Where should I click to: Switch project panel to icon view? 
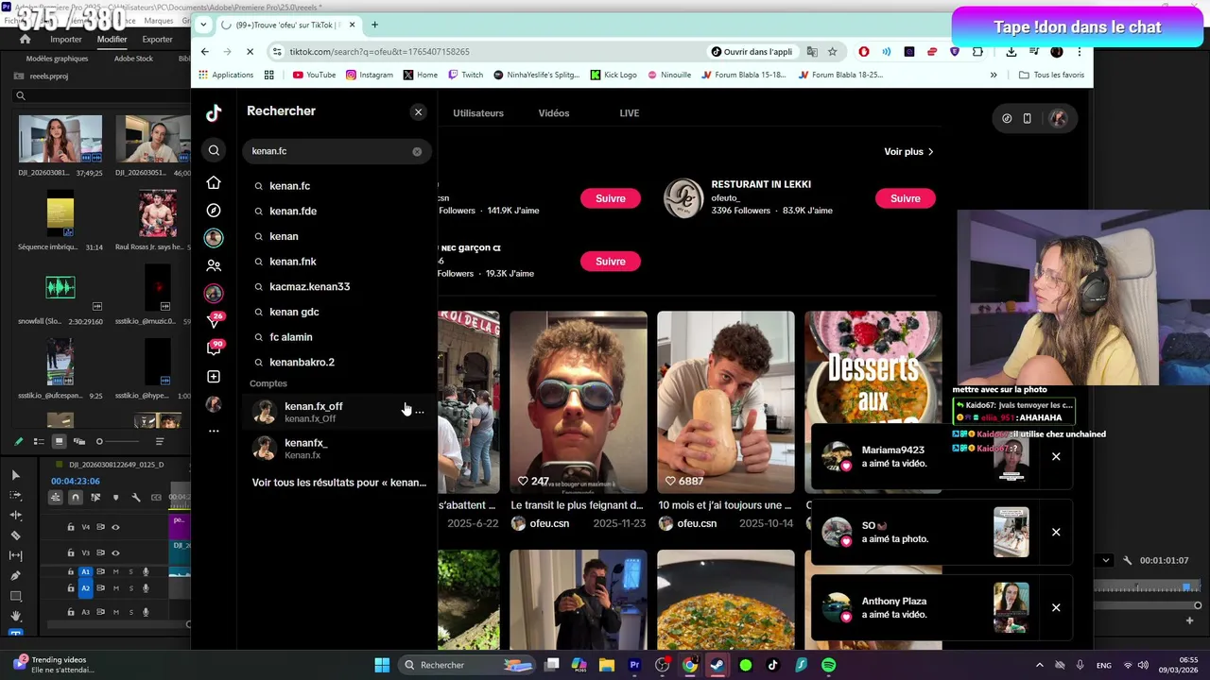59,441
